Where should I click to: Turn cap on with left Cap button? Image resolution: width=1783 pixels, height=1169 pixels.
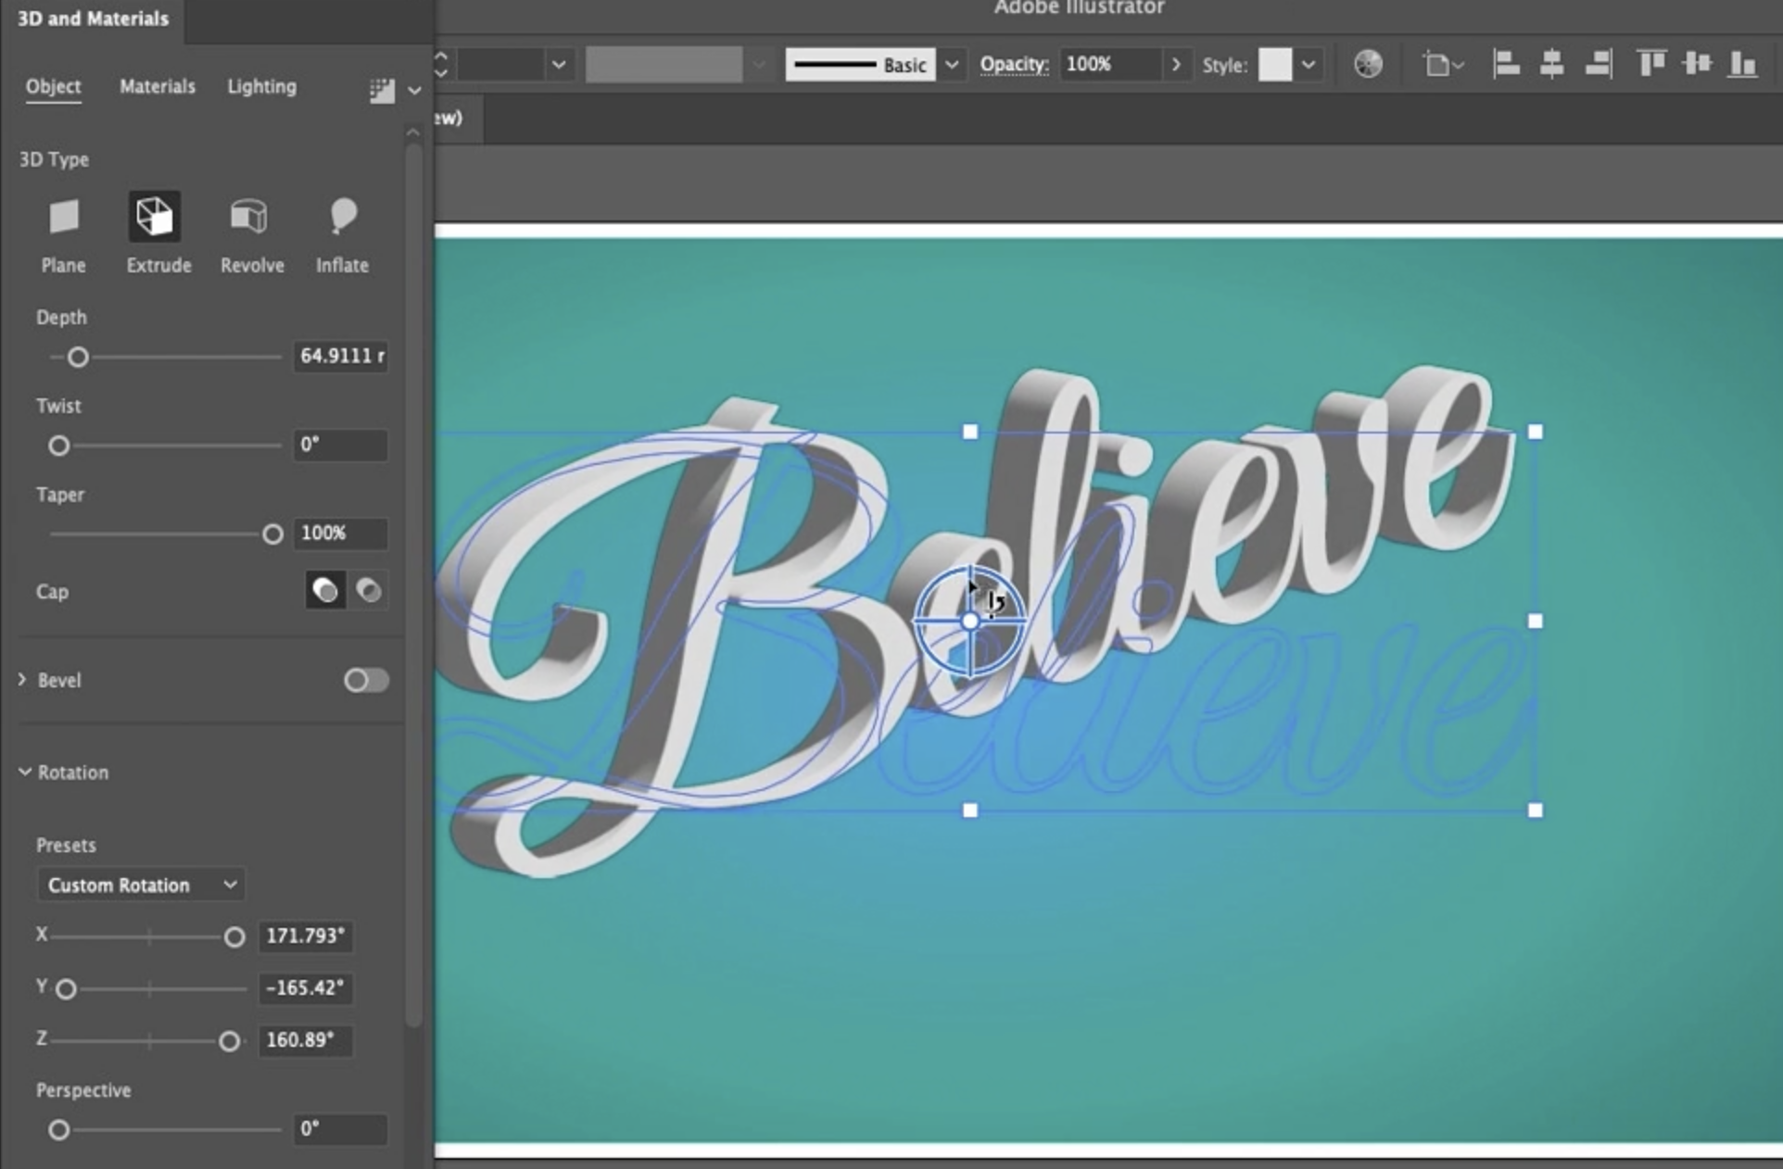point(325,590)
